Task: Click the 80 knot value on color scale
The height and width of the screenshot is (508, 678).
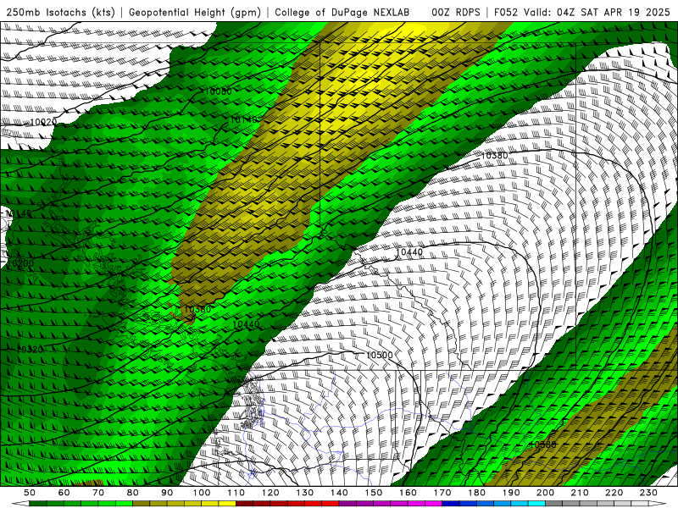Action: point(133,493)
